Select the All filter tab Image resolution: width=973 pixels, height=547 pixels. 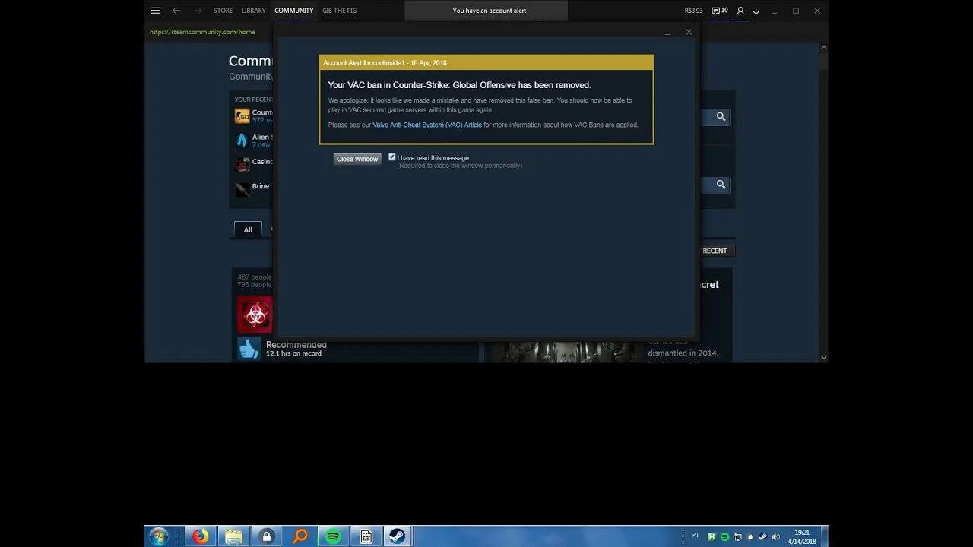(248, 229)
